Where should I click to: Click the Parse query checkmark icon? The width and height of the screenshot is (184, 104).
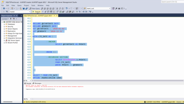(x=45, y=12)
